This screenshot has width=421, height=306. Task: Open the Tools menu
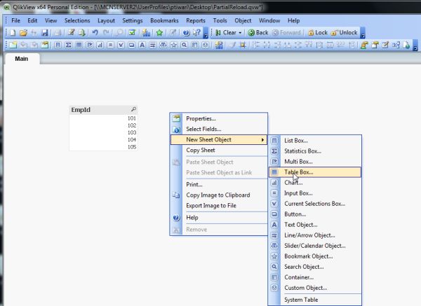tap(220, 20)
